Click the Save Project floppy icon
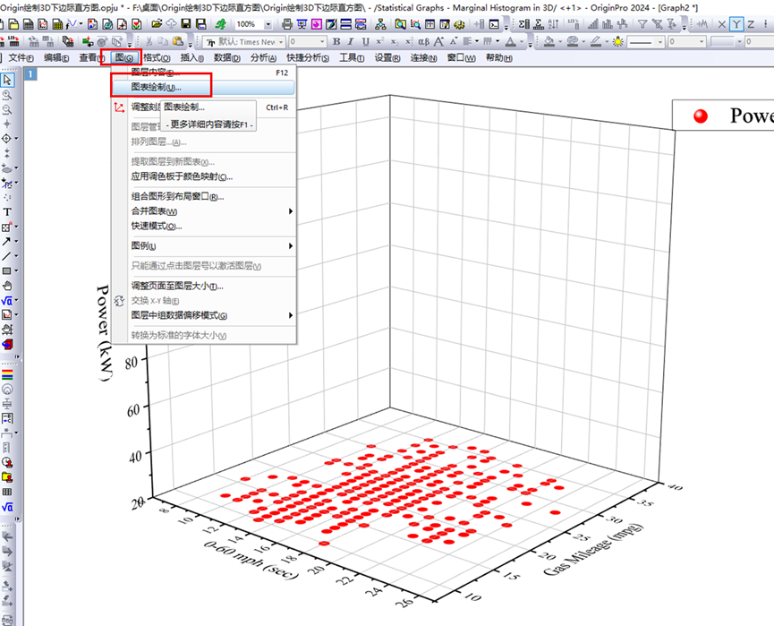The height and width of the screenshot is (626, 774). click(x=186, y=23)
